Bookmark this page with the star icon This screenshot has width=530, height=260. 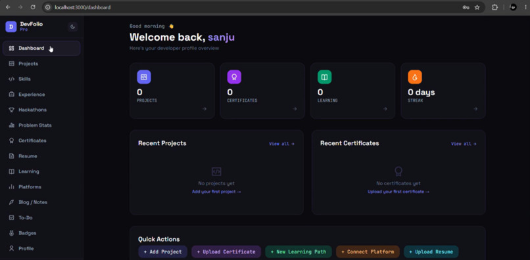coord(477,7)
